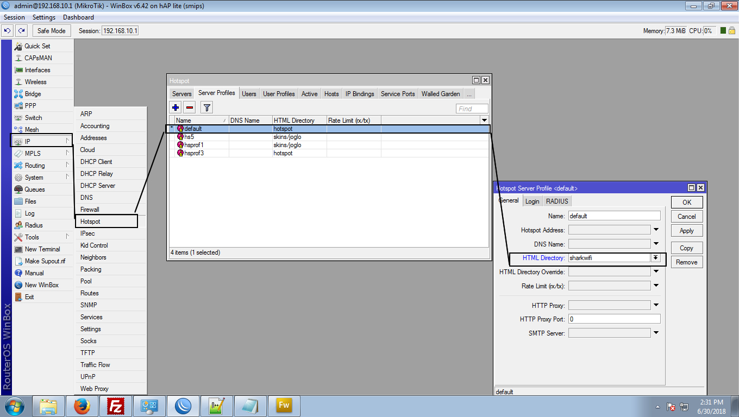
Task: Click OK in Hotspot Server Profile
Action: 687,202
